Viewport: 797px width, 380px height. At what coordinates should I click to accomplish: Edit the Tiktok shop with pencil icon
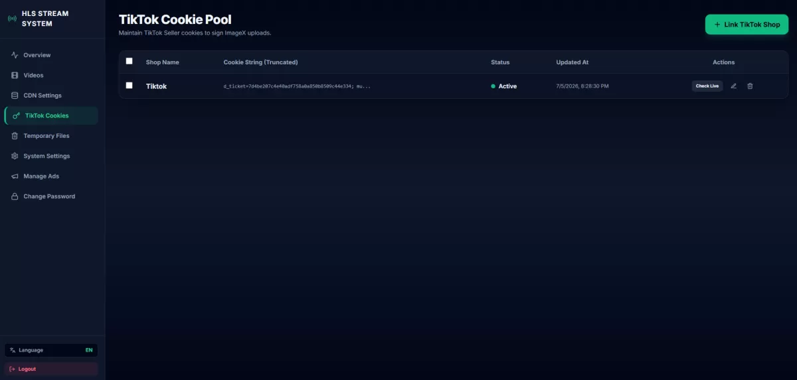coord(734,86)
